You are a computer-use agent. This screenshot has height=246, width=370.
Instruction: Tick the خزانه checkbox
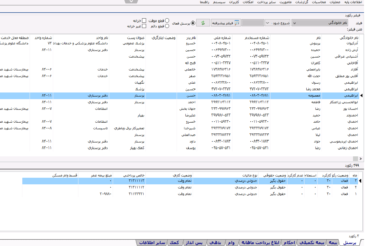pyautogui.click(x=144, y=20)
